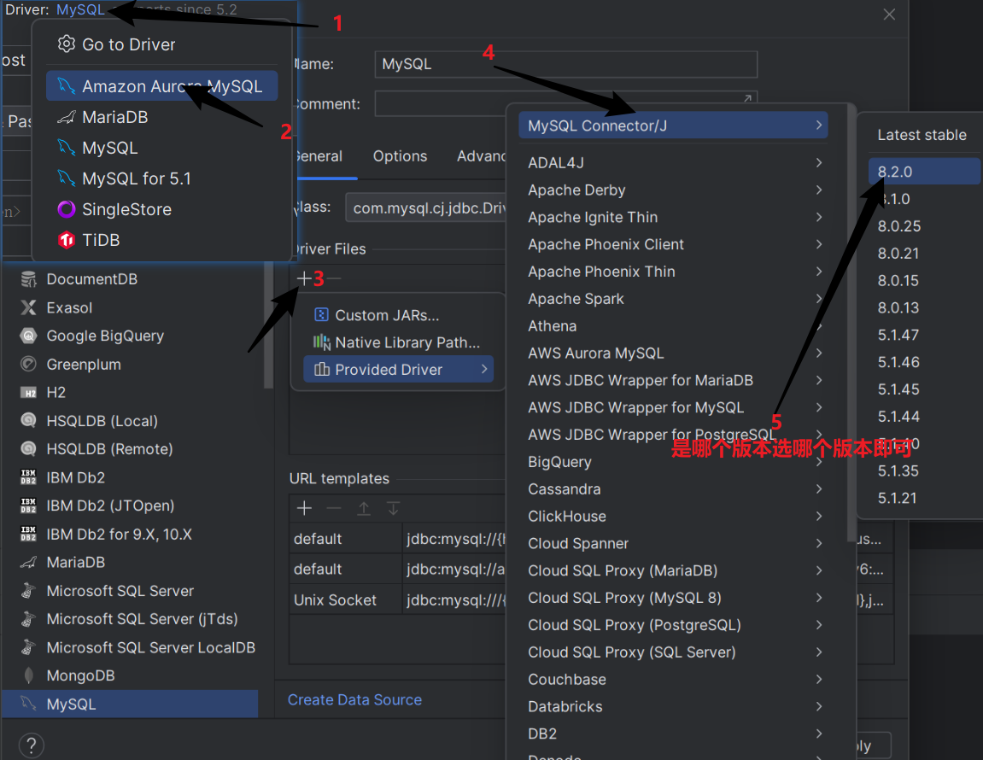The height and width of the screenshot is (760, 983).
Task: Select the Unix Socket URL template row
Action: 398,600
